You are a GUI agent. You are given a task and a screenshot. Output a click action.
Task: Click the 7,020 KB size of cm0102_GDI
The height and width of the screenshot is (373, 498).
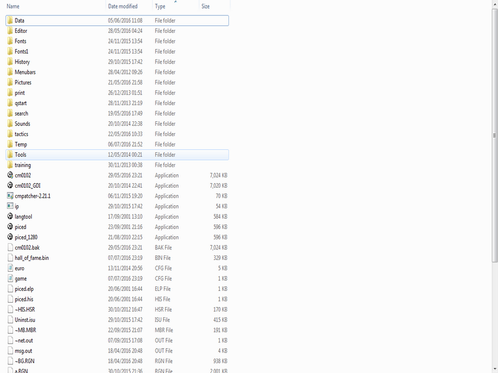[218, 185]
